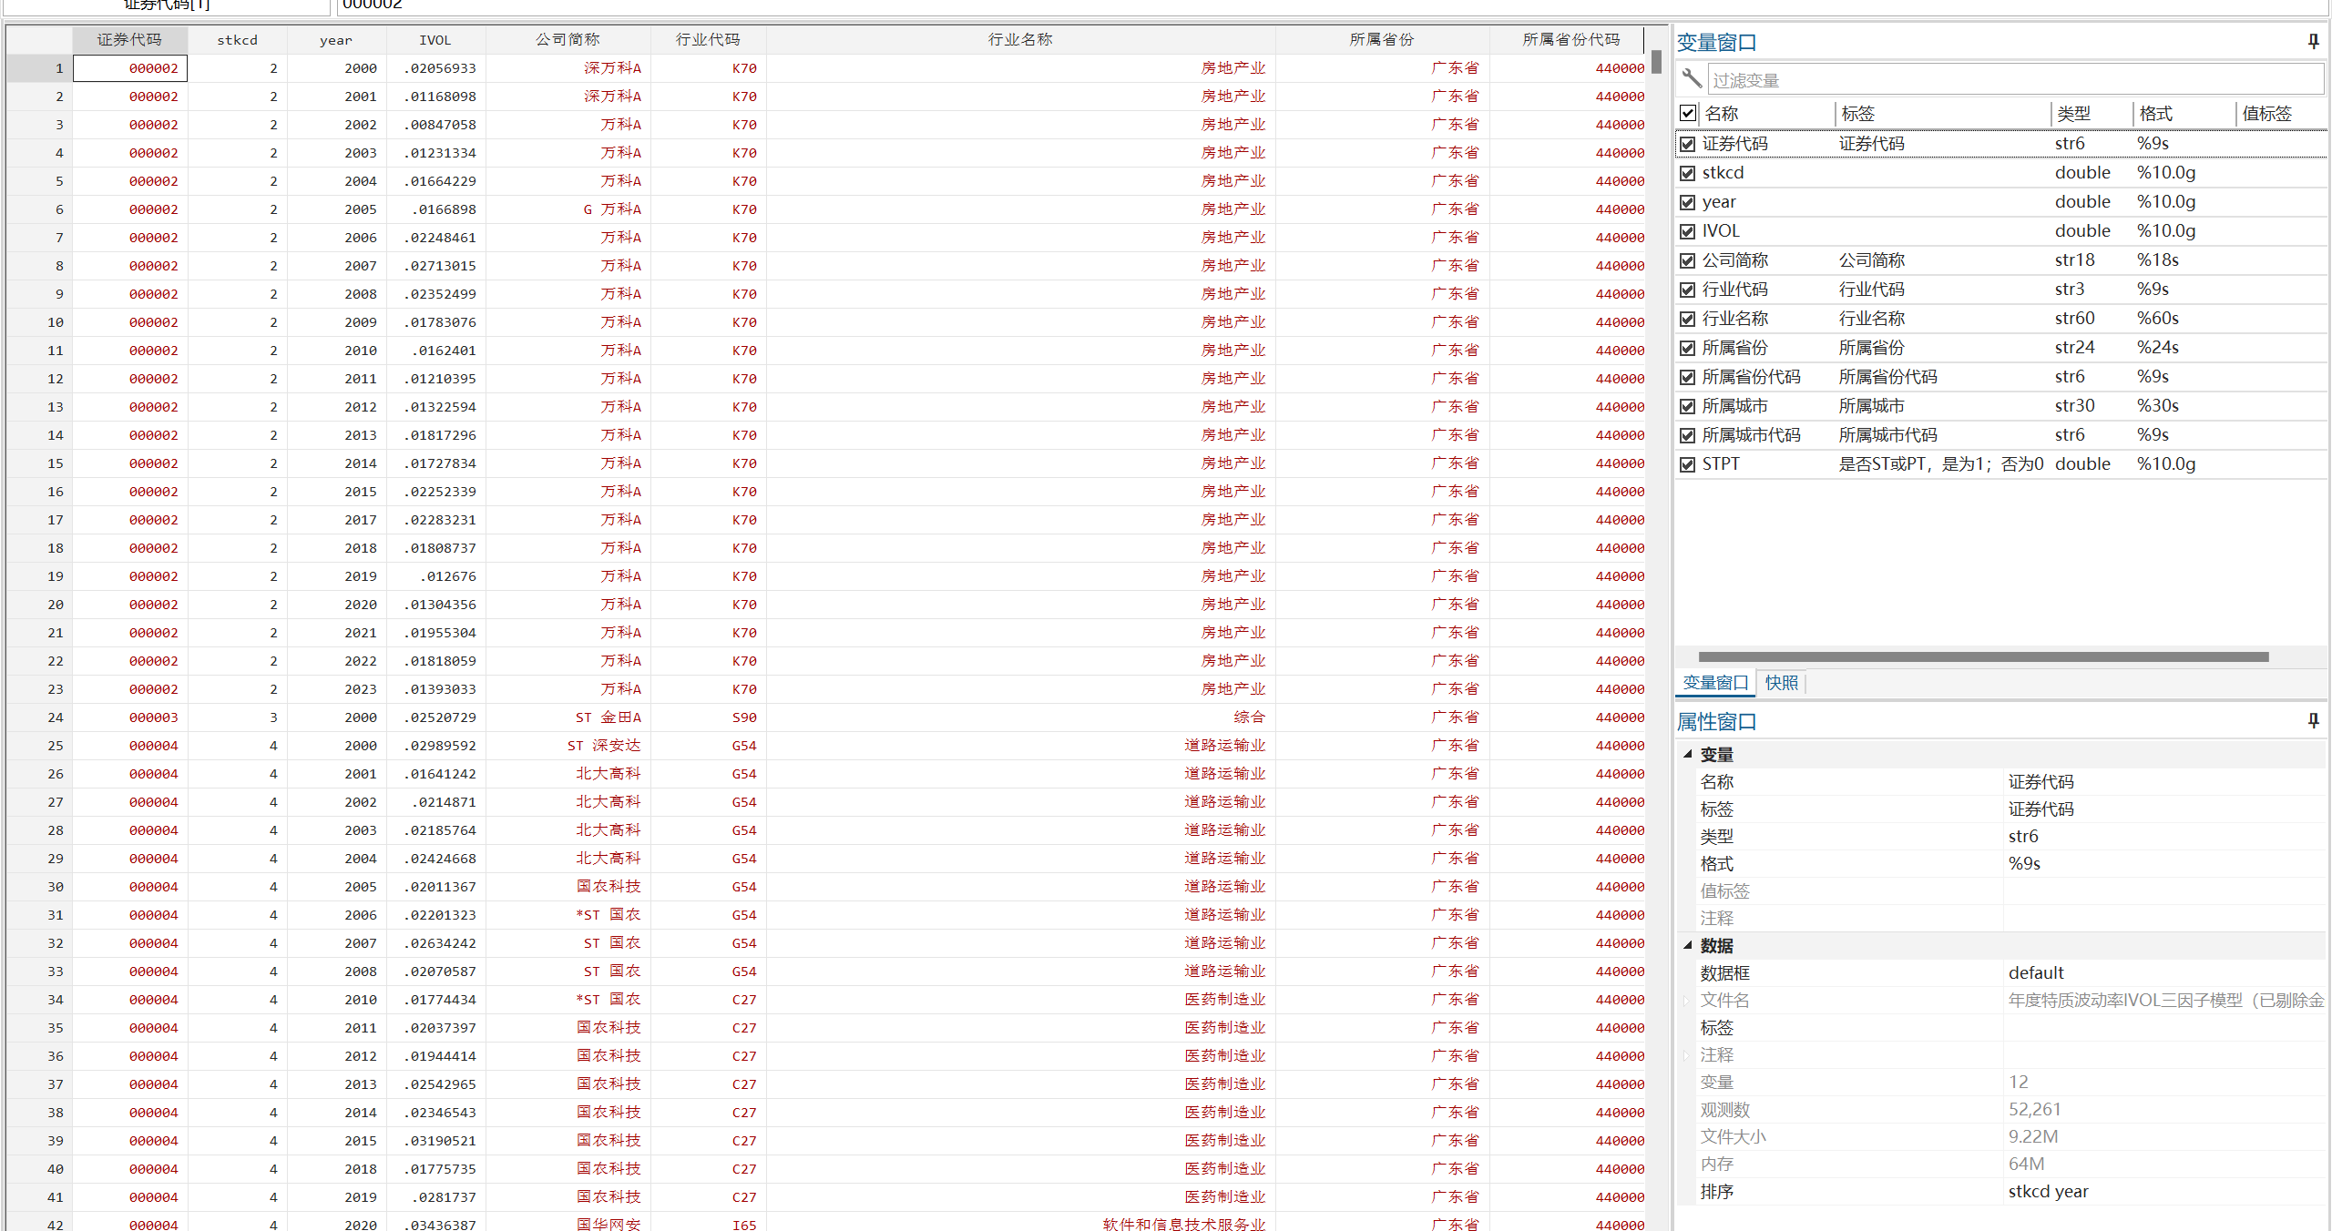Uncheck the stkcd variable checkbox
2332x1231 pixels.
pyautogui.click(x=1688, y=173)
